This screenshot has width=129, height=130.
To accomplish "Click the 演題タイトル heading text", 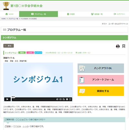I will click(9, 58).
